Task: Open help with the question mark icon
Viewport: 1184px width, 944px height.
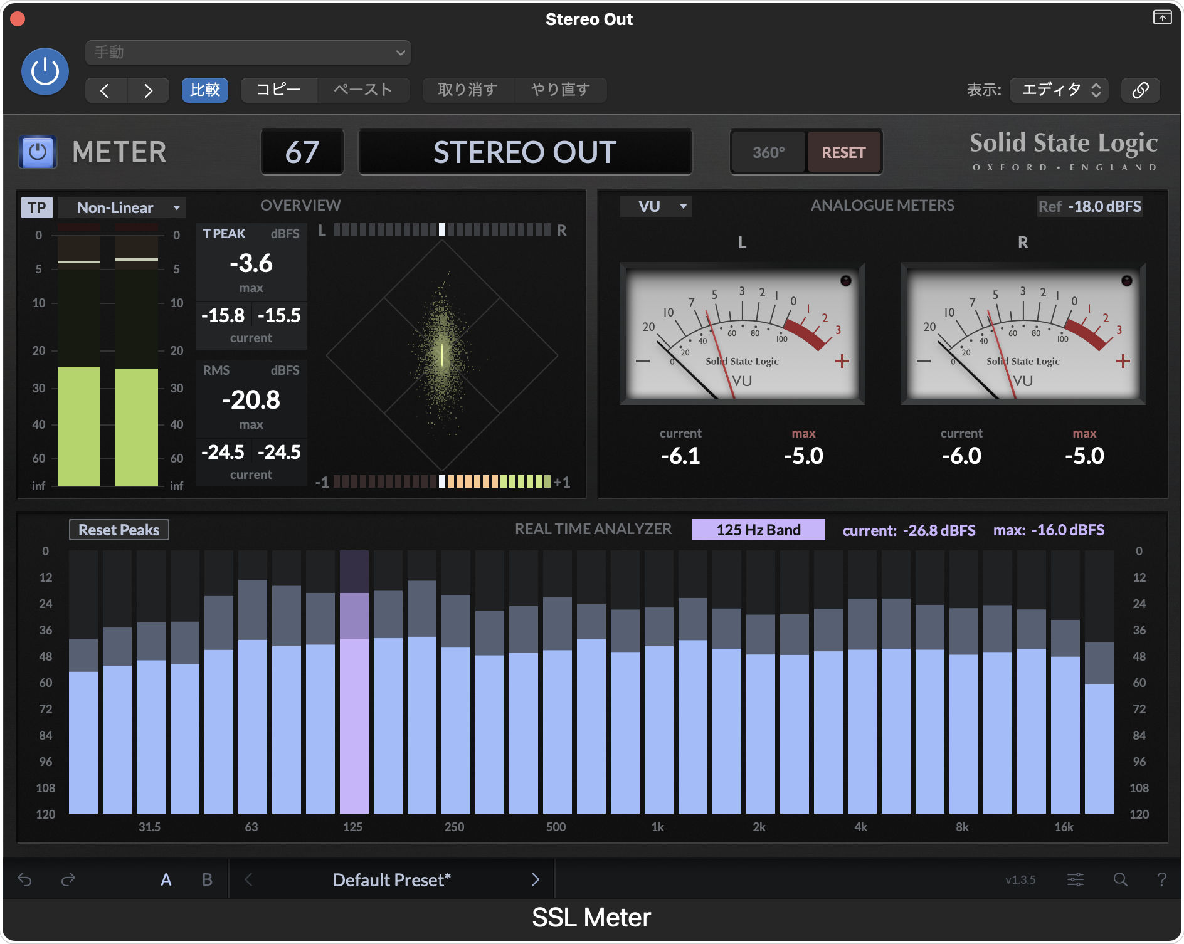Action: tap(1161, 879)
